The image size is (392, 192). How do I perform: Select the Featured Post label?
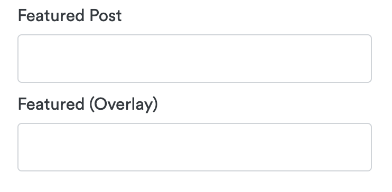point(70,15)
